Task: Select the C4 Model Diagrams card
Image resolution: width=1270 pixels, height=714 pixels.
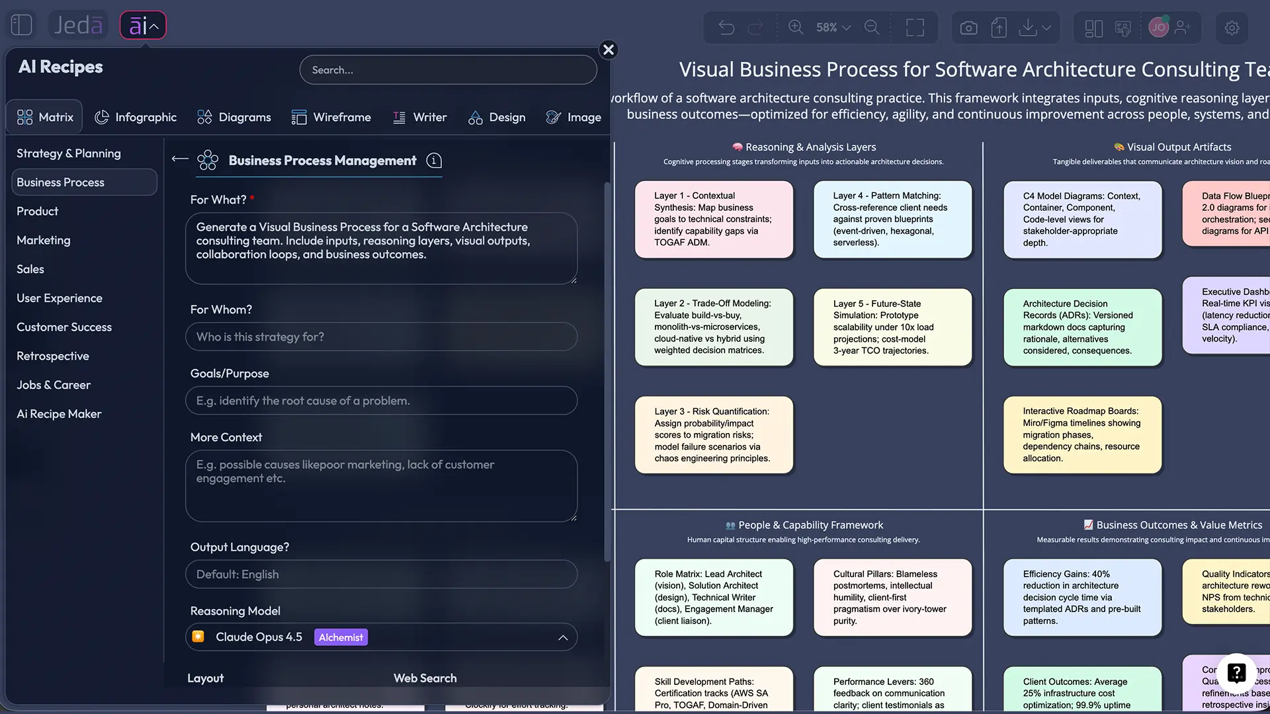Action: 1082,219
